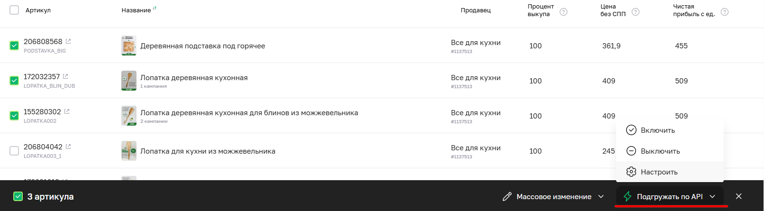Check the box for article 206804042
764x211 pixels.
coord(14,151)
